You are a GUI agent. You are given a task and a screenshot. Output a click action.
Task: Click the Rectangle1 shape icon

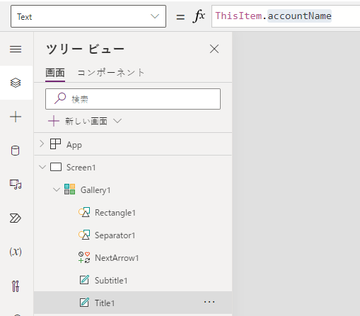pos(84,212)
